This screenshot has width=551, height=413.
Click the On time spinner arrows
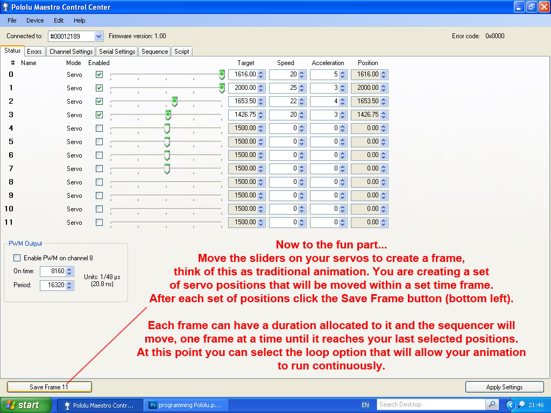[x=69, y=272]
